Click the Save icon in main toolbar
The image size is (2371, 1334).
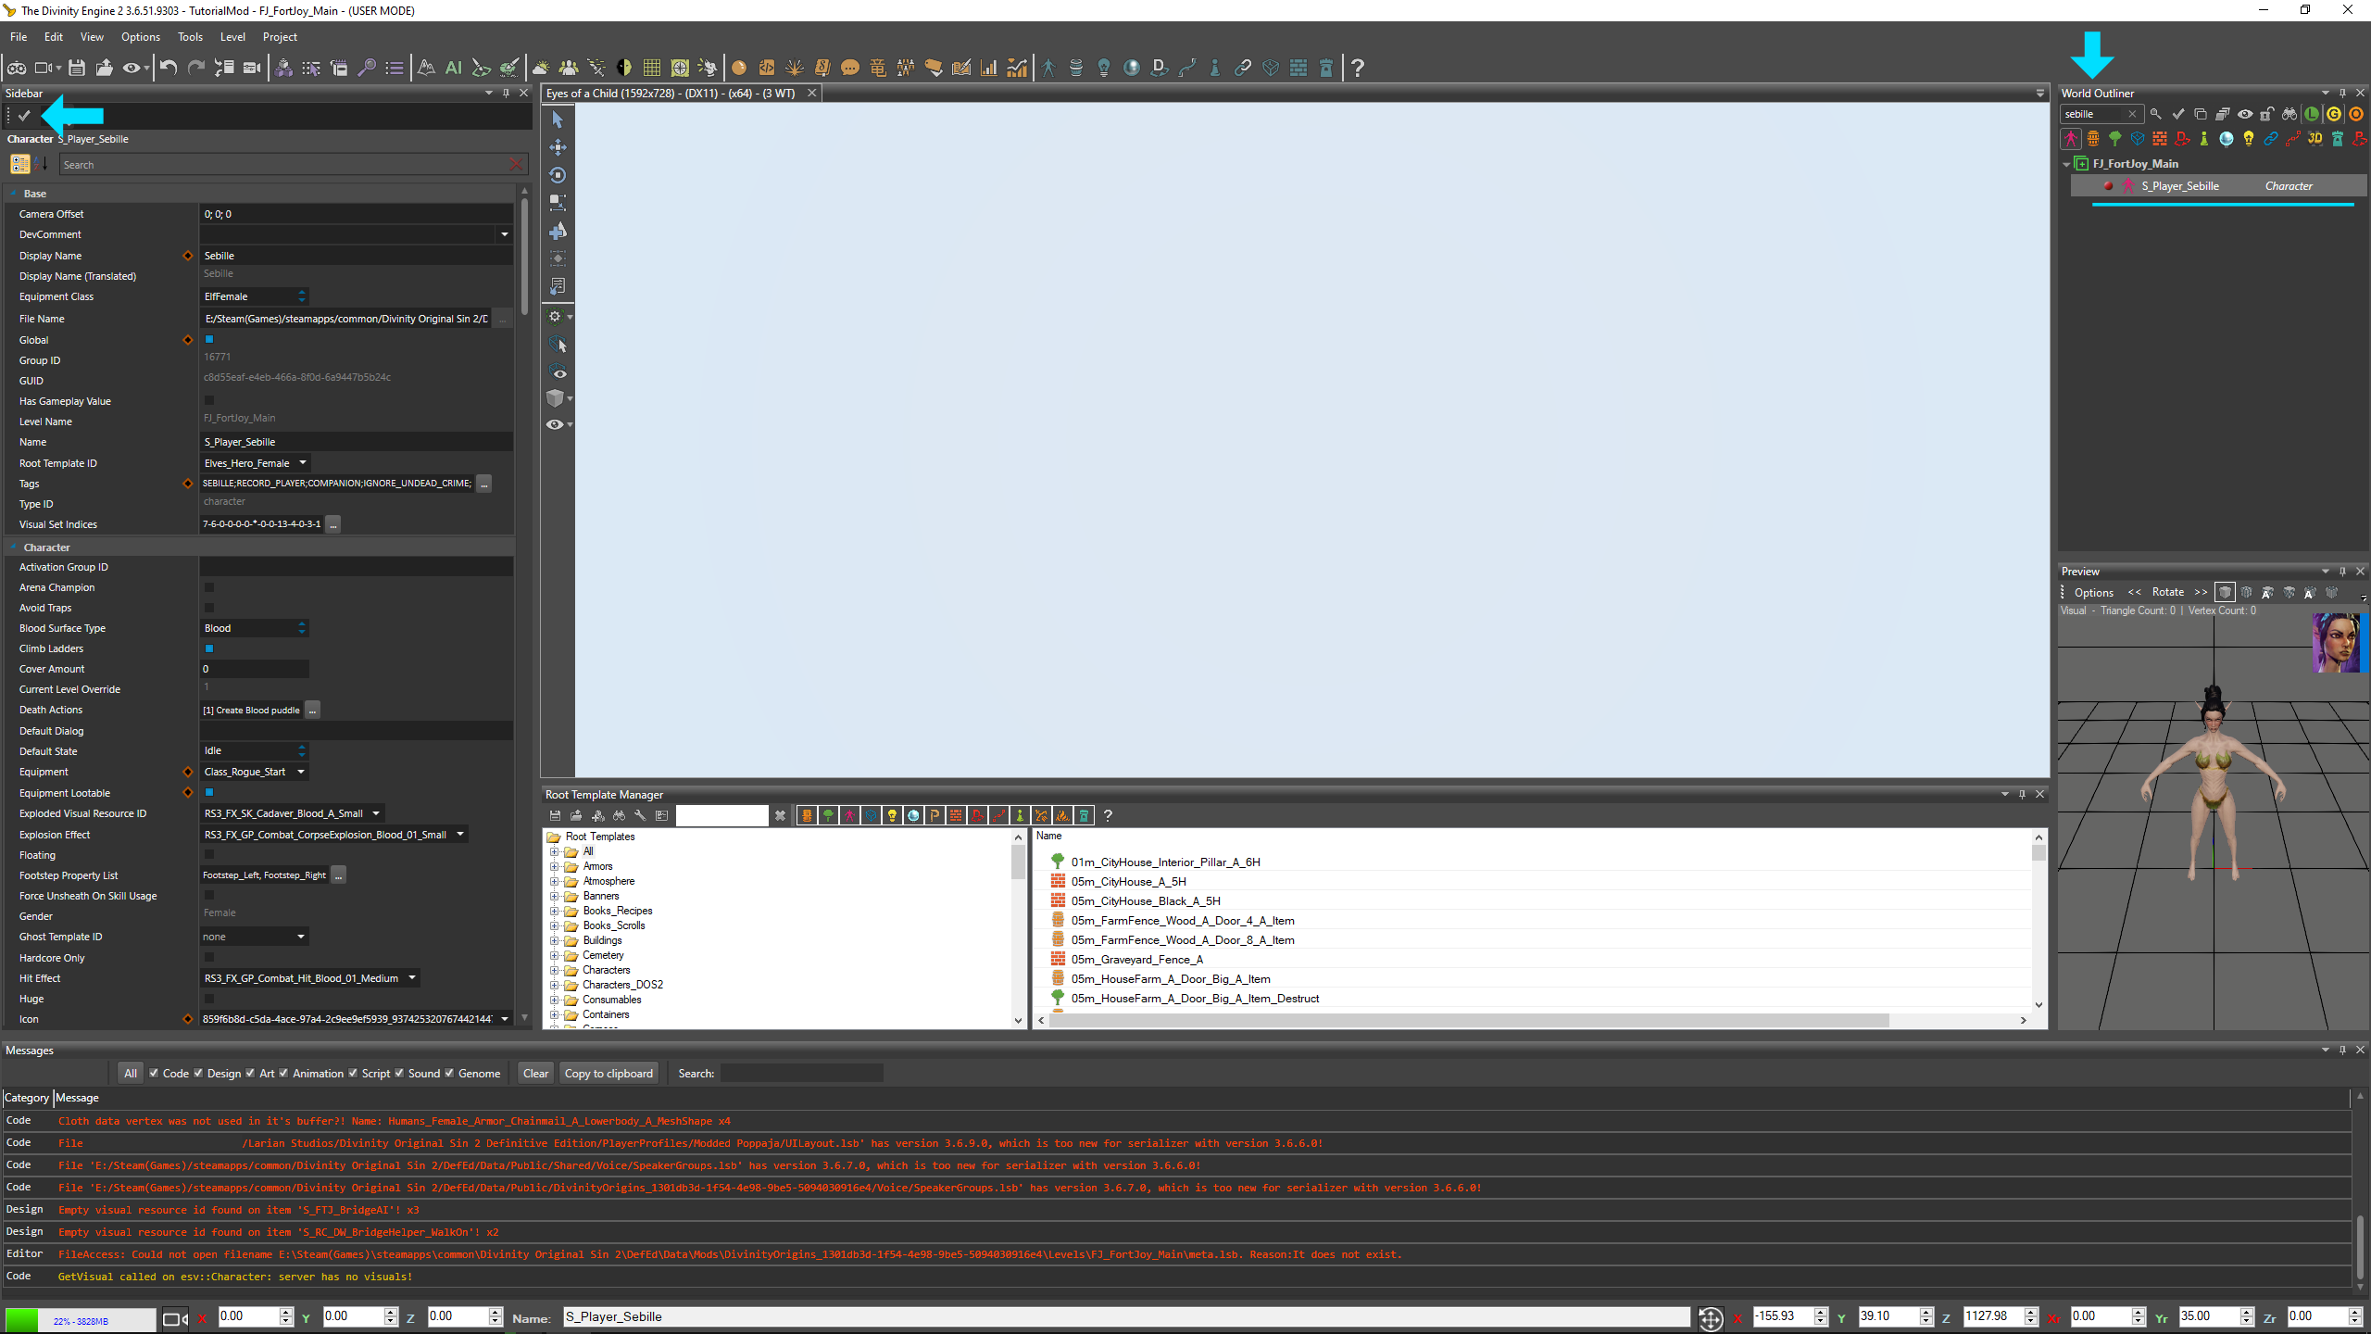pyautogui.click(x=77, y=68)
